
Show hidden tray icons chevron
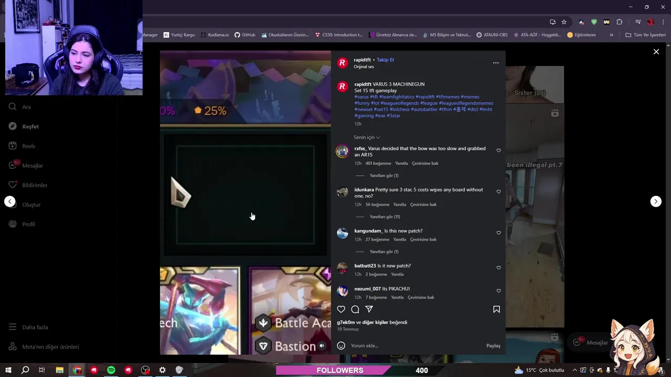click(x=575, y=370)
